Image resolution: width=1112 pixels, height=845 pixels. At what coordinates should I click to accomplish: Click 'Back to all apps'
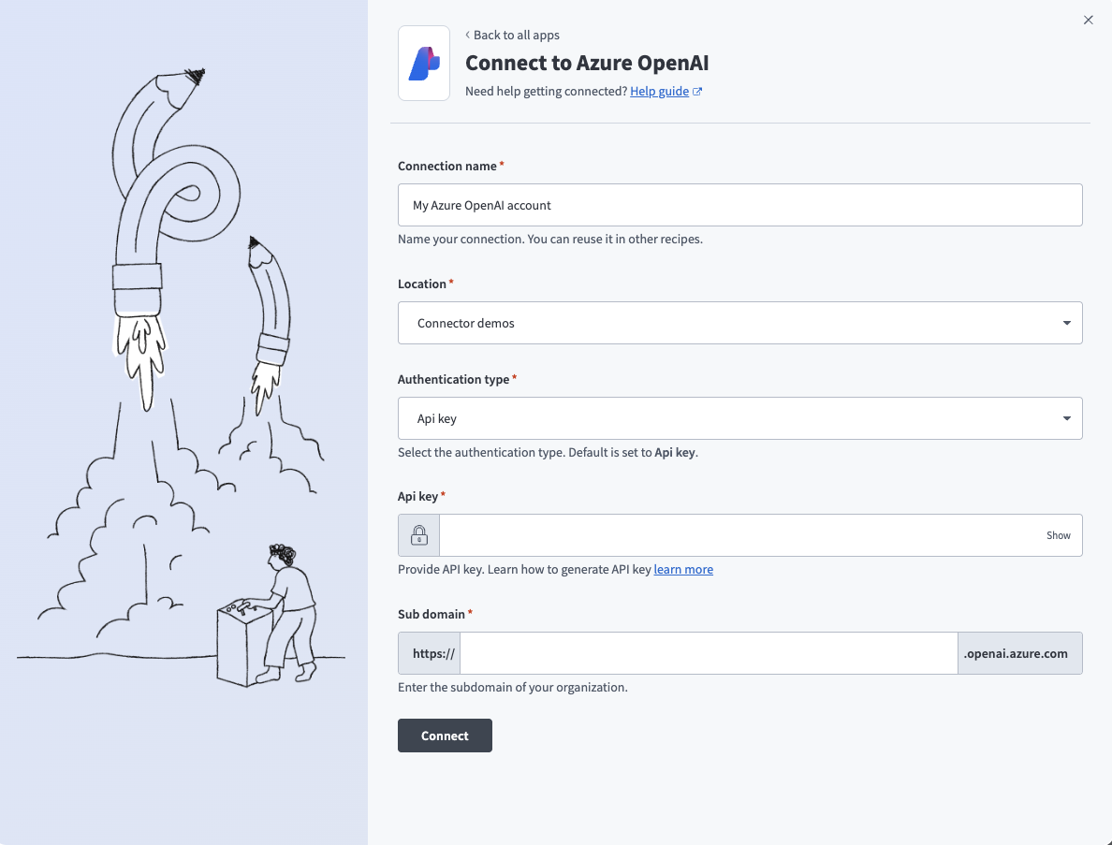[x=516, y=35]
